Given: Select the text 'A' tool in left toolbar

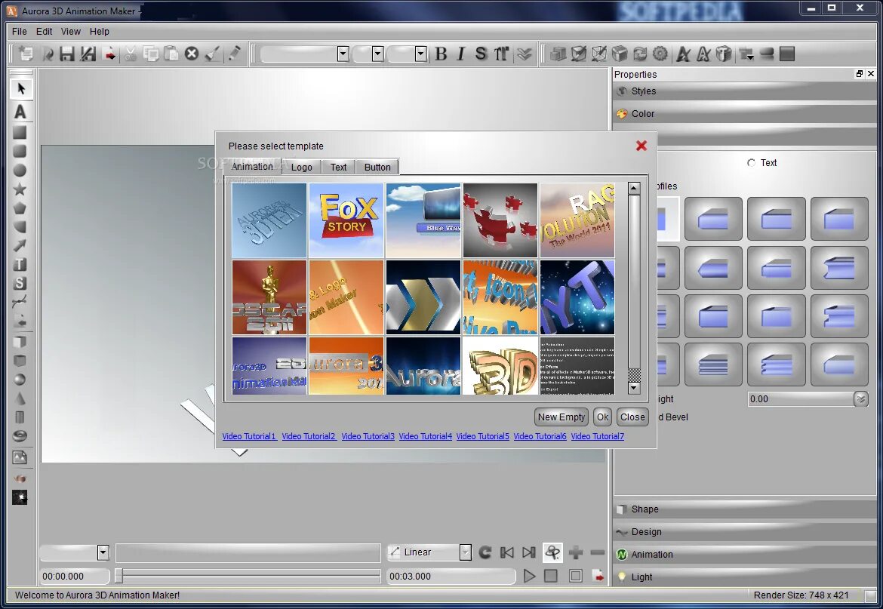Looking at the screenshot, I should coord(20,112).
